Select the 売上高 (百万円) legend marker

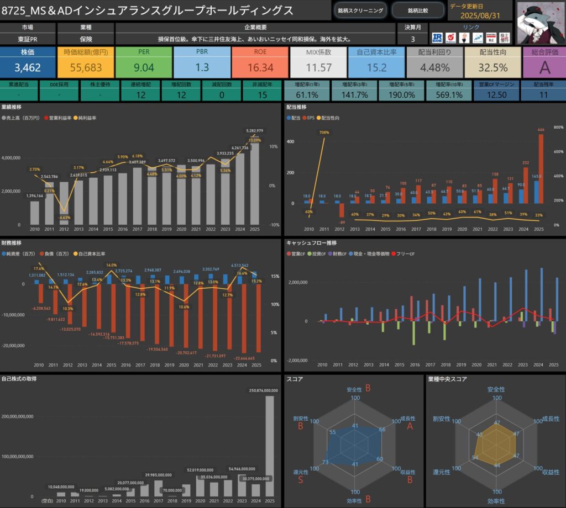(4, 118)
